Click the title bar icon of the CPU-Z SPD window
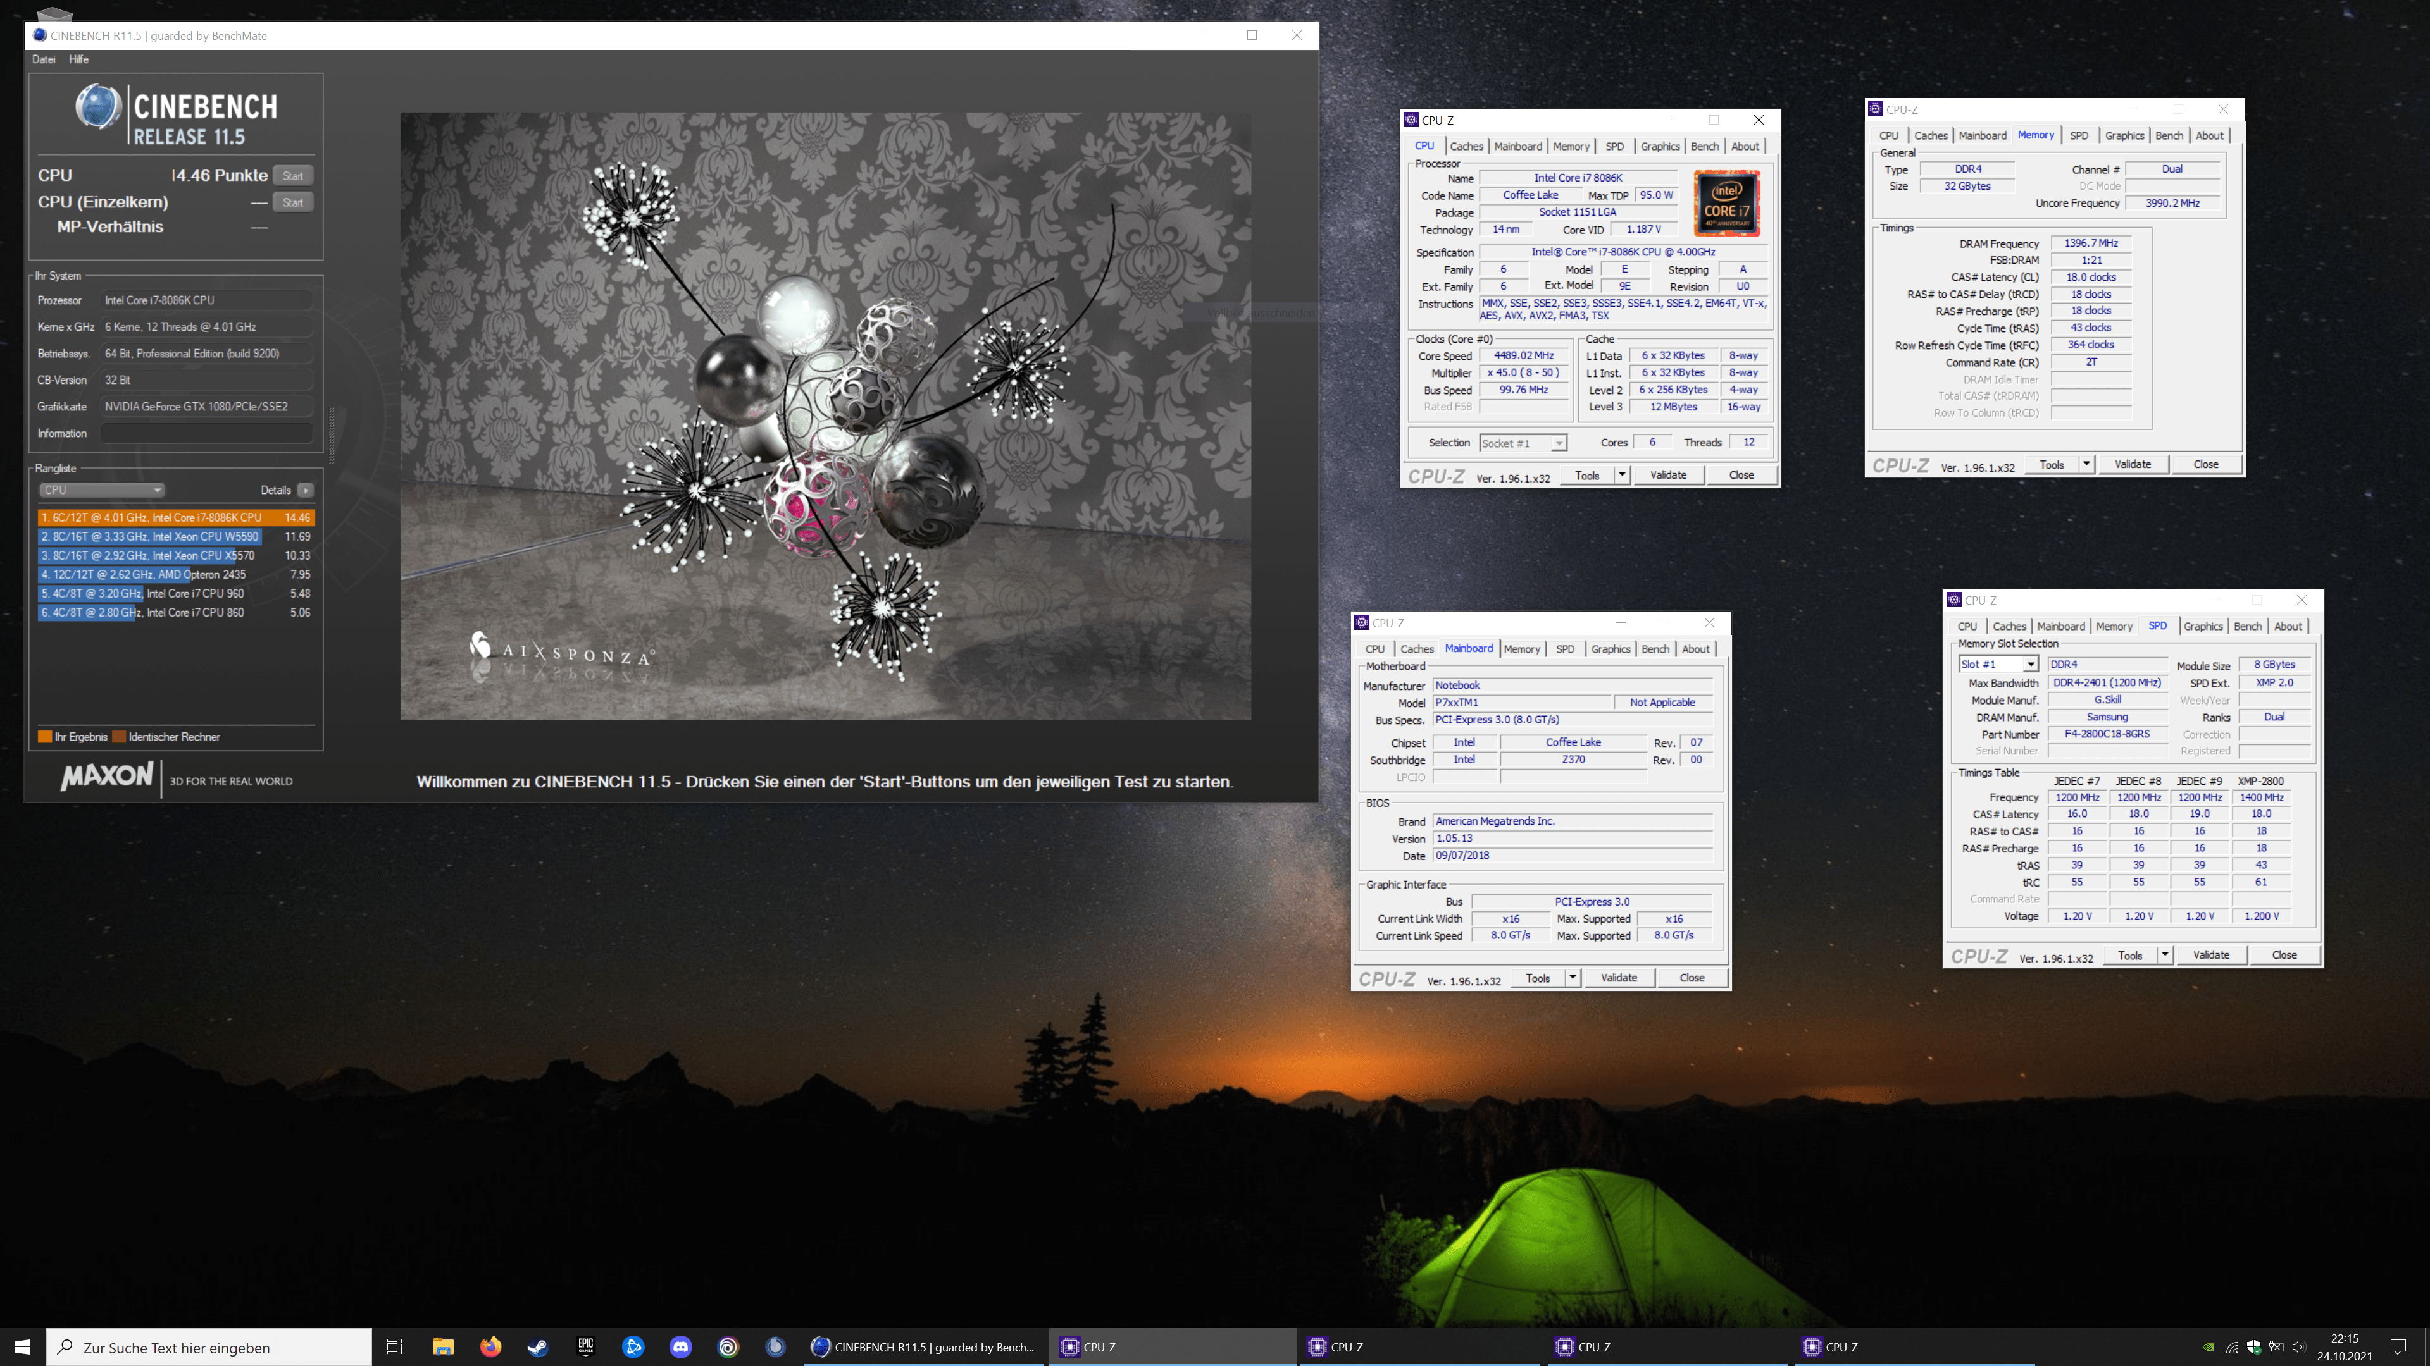The width and height of the screenshot is (2430, 1366). tap(1953, 600)
